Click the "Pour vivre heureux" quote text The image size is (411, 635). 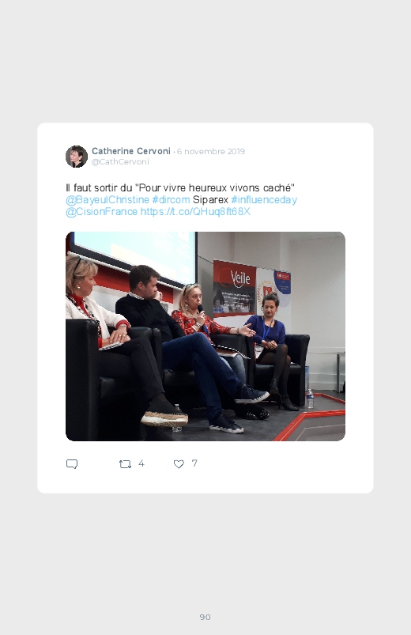pos(215,188)
